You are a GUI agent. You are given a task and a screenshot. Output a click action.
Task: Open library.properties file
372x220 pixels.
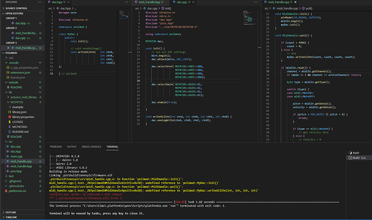pyautogui.click(x=22, y=117)
